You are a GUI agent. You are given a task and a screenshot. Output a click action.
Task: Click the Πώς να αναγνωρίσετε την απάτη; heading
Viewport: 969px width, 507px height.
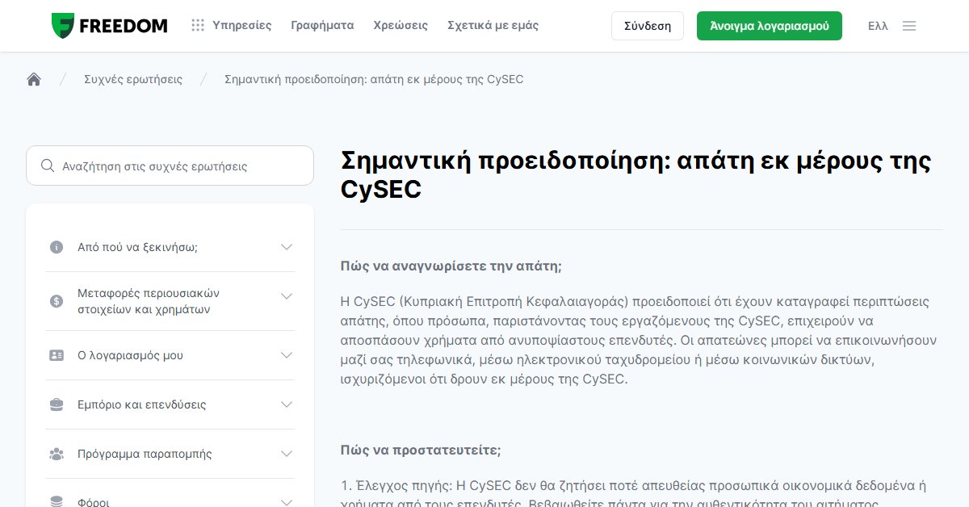pos(451,266)
